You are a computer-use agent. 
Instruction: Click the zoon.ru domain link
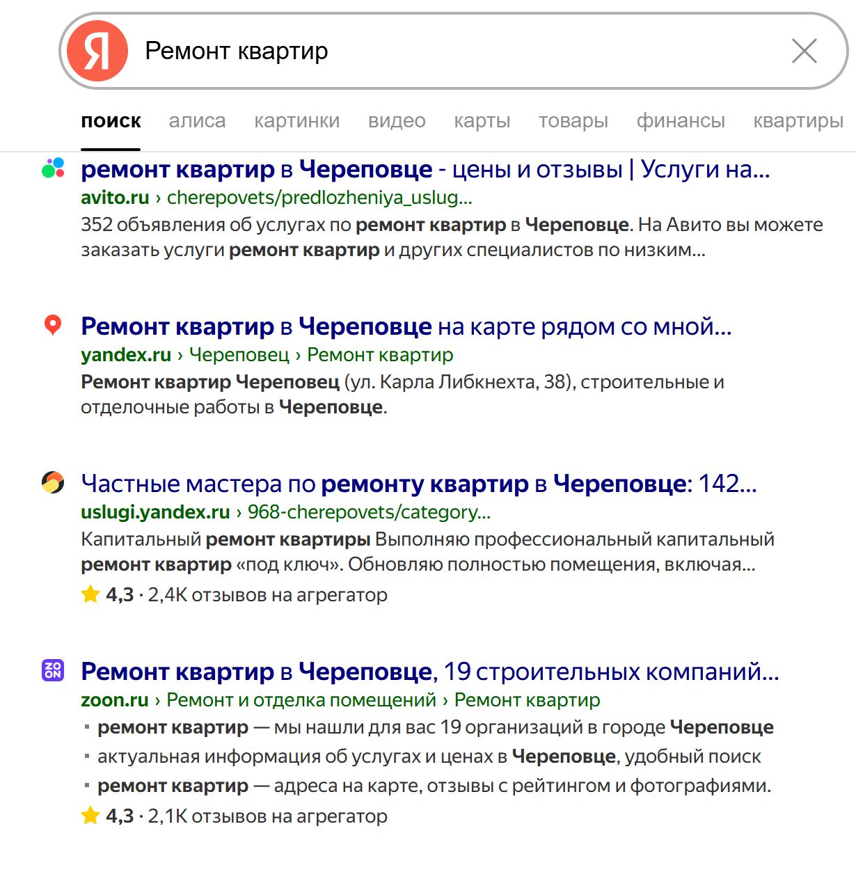point(115,700)
